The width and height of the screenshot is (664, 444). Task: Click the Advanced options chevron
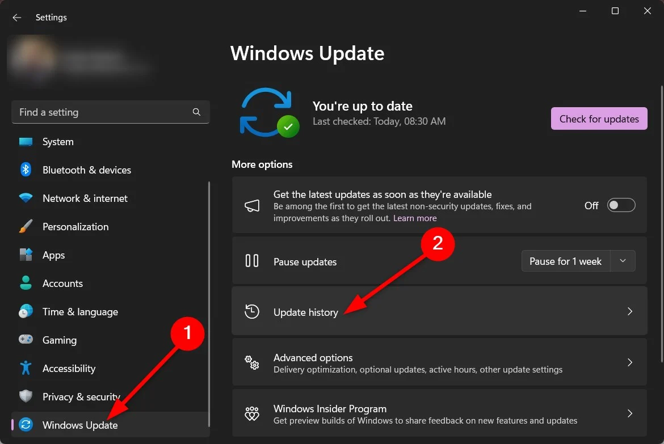(x=630, y=362)
